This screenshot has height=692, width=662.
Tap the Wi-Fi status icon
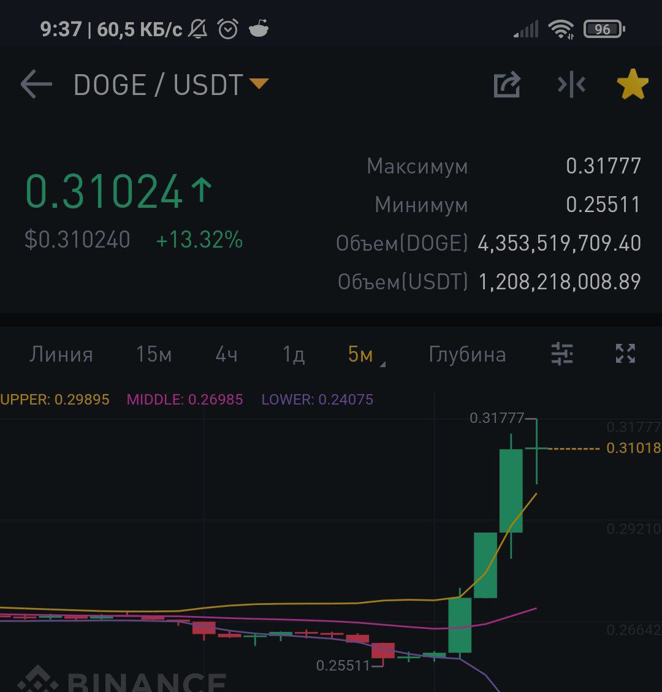click(x=561, y=29)
